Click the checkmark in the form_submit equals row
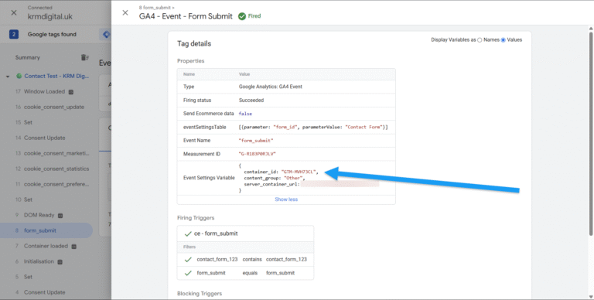 [188, 273]
